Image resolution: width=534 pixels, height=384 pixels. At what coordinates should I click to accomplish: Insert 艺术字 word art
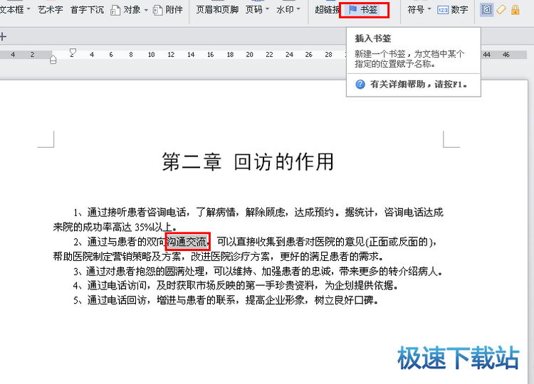click(x=51, y=9)
